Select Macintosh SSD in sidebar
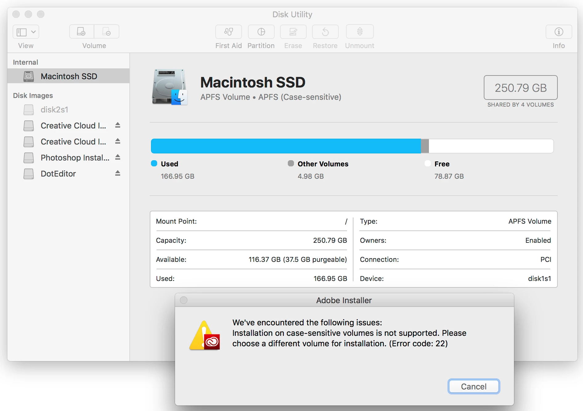This screenshot has height=411, width=583. click(68, 76)
